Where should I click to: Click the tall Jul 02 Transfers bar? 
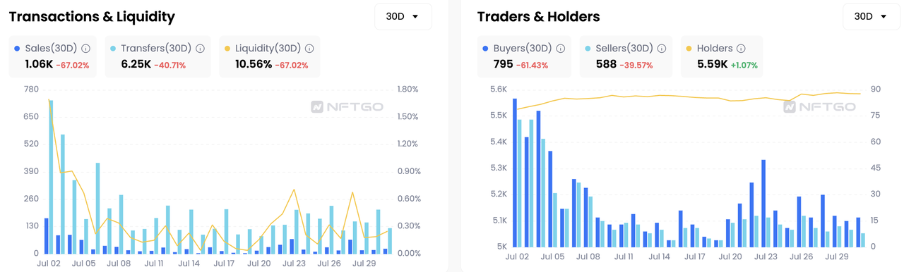tap(51, 177)
